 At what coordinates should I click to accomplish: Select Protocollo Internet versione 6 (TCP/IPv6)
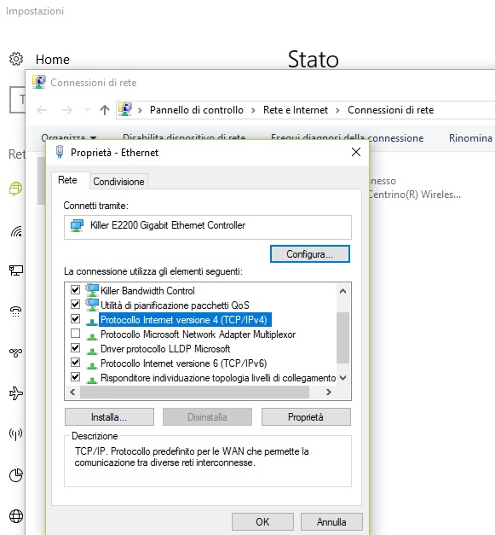pyautogui.click(x=184, y=363)
